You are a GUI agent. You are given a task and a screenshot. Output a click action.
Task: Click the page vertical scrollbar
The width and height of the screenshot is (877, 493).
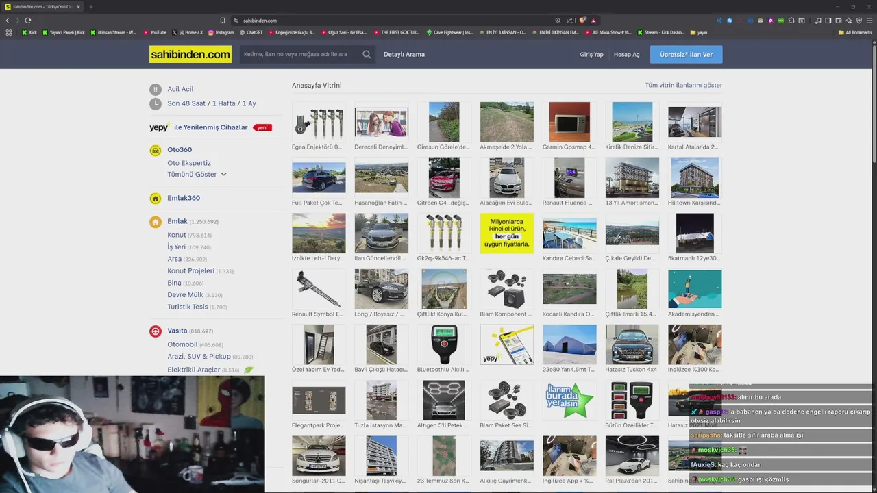874,103
